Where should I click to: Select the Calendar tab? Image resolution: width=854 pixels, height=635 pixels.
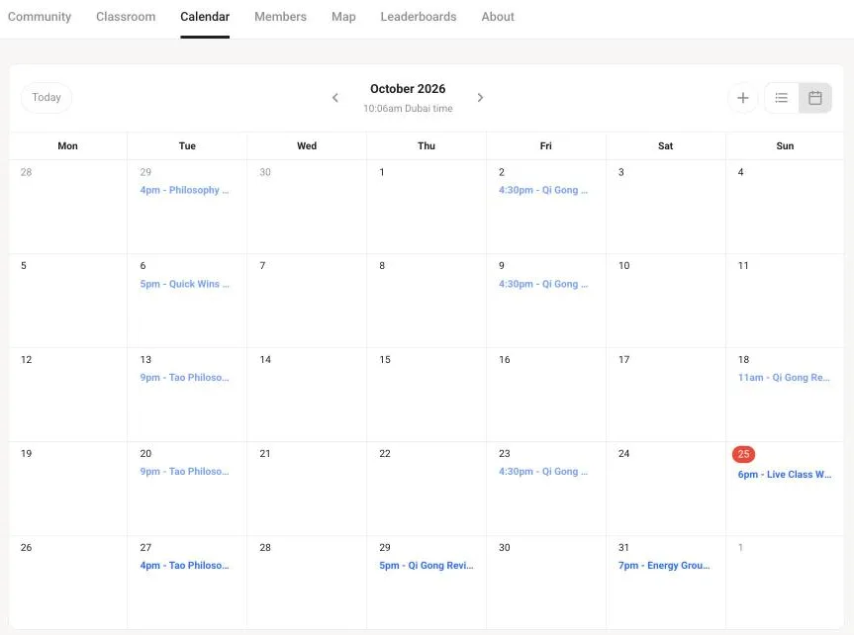tap(205, 17)
